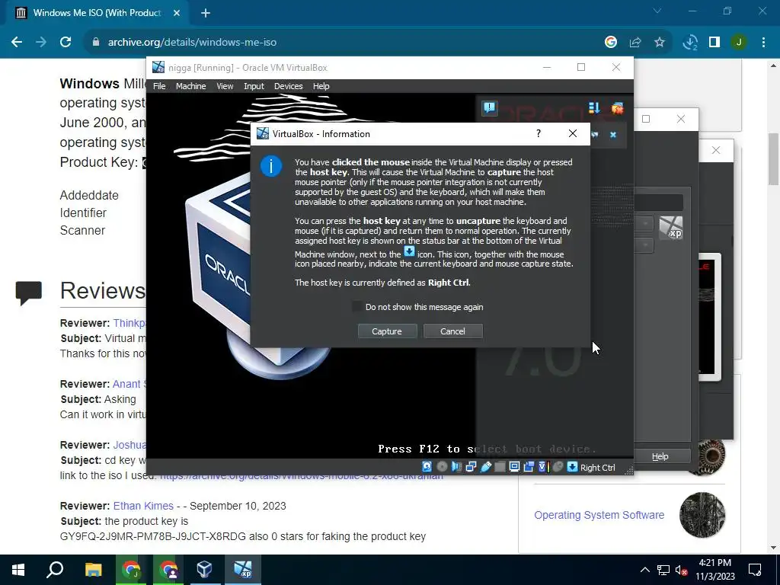Open Chrome's three-dot menu
Screen dimensions: 780x585
pos(763,43)
